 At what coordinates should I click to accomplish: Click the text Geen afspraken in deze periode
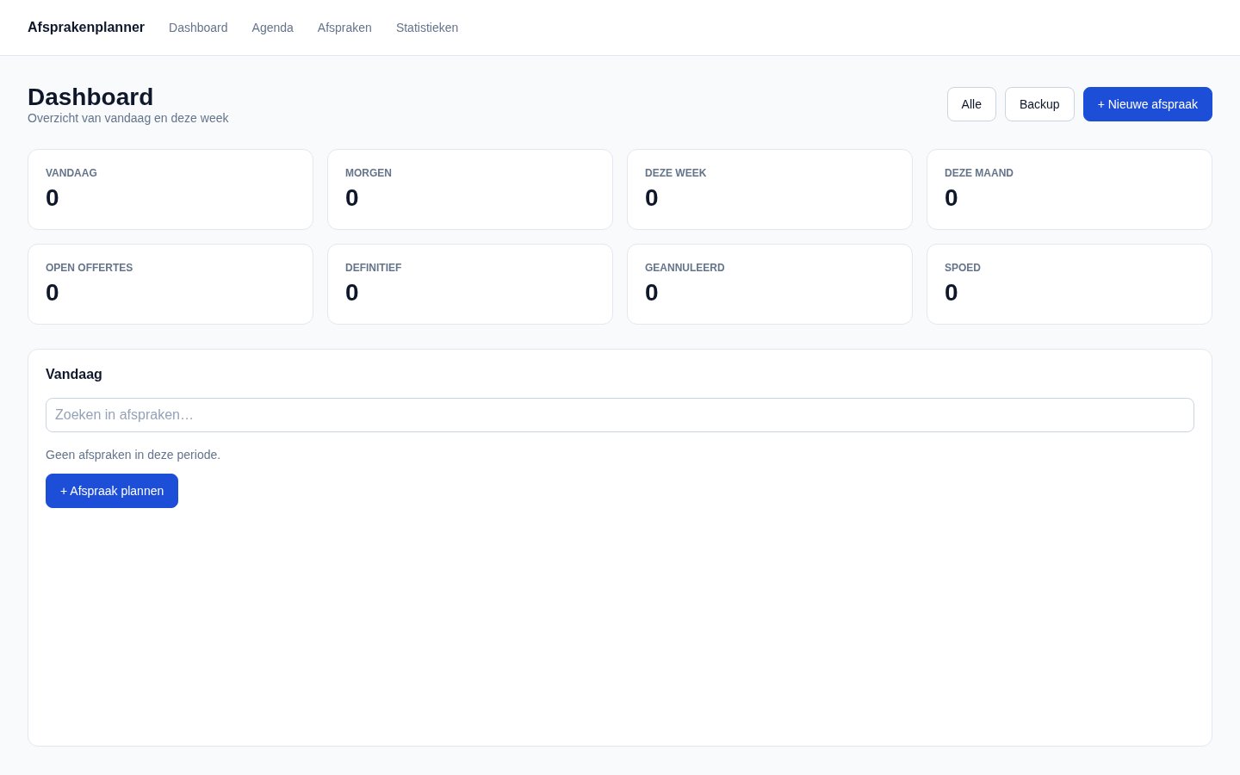point(133,455)
